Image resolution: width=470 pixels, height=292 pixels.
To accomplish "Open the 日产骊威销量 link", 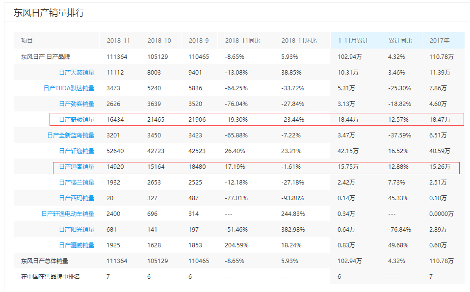I will click(x=77, y=245).
